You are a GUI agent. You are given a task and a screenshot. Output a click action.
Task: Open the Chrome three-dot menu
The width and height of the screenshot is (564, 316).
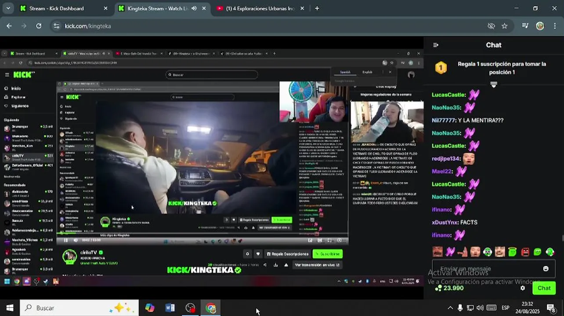[554, 26]
